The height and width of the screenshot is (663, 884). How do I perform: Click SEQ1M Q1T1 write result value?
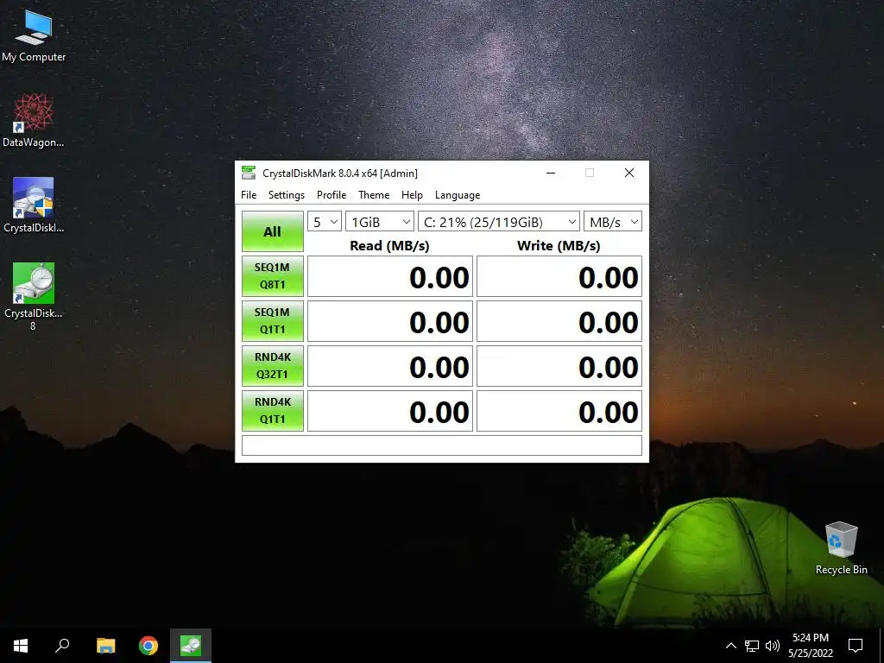[x=559, y=321]
